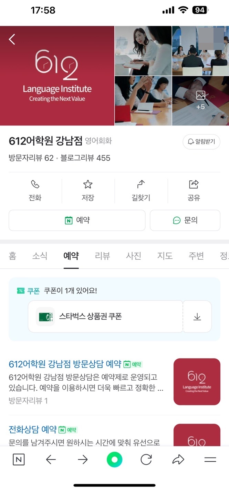229x491 pixels.
Task: Download the Starbucks coupon with the arrow icon
Action: click(197, 317)
